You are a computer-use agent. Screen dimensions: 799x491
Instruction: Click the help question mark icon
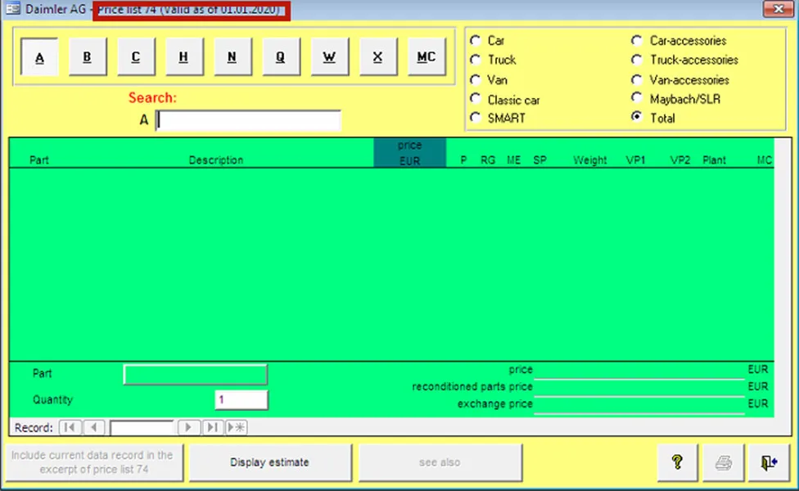pos(677,462)
